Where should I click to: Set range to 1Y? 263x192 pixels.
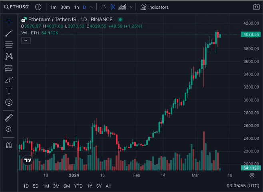coord(90,186)
